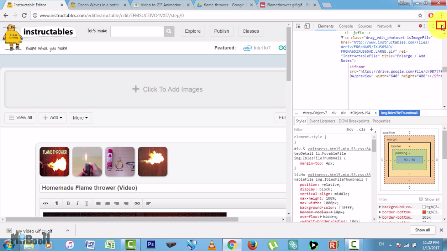
Task: Click the Instructables search magnifier button
Action: [169, 31]
